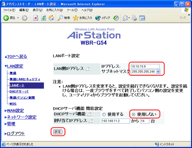Go to the Home page icon
Screen dimensions: 192x148
click(x=51, y=18)
